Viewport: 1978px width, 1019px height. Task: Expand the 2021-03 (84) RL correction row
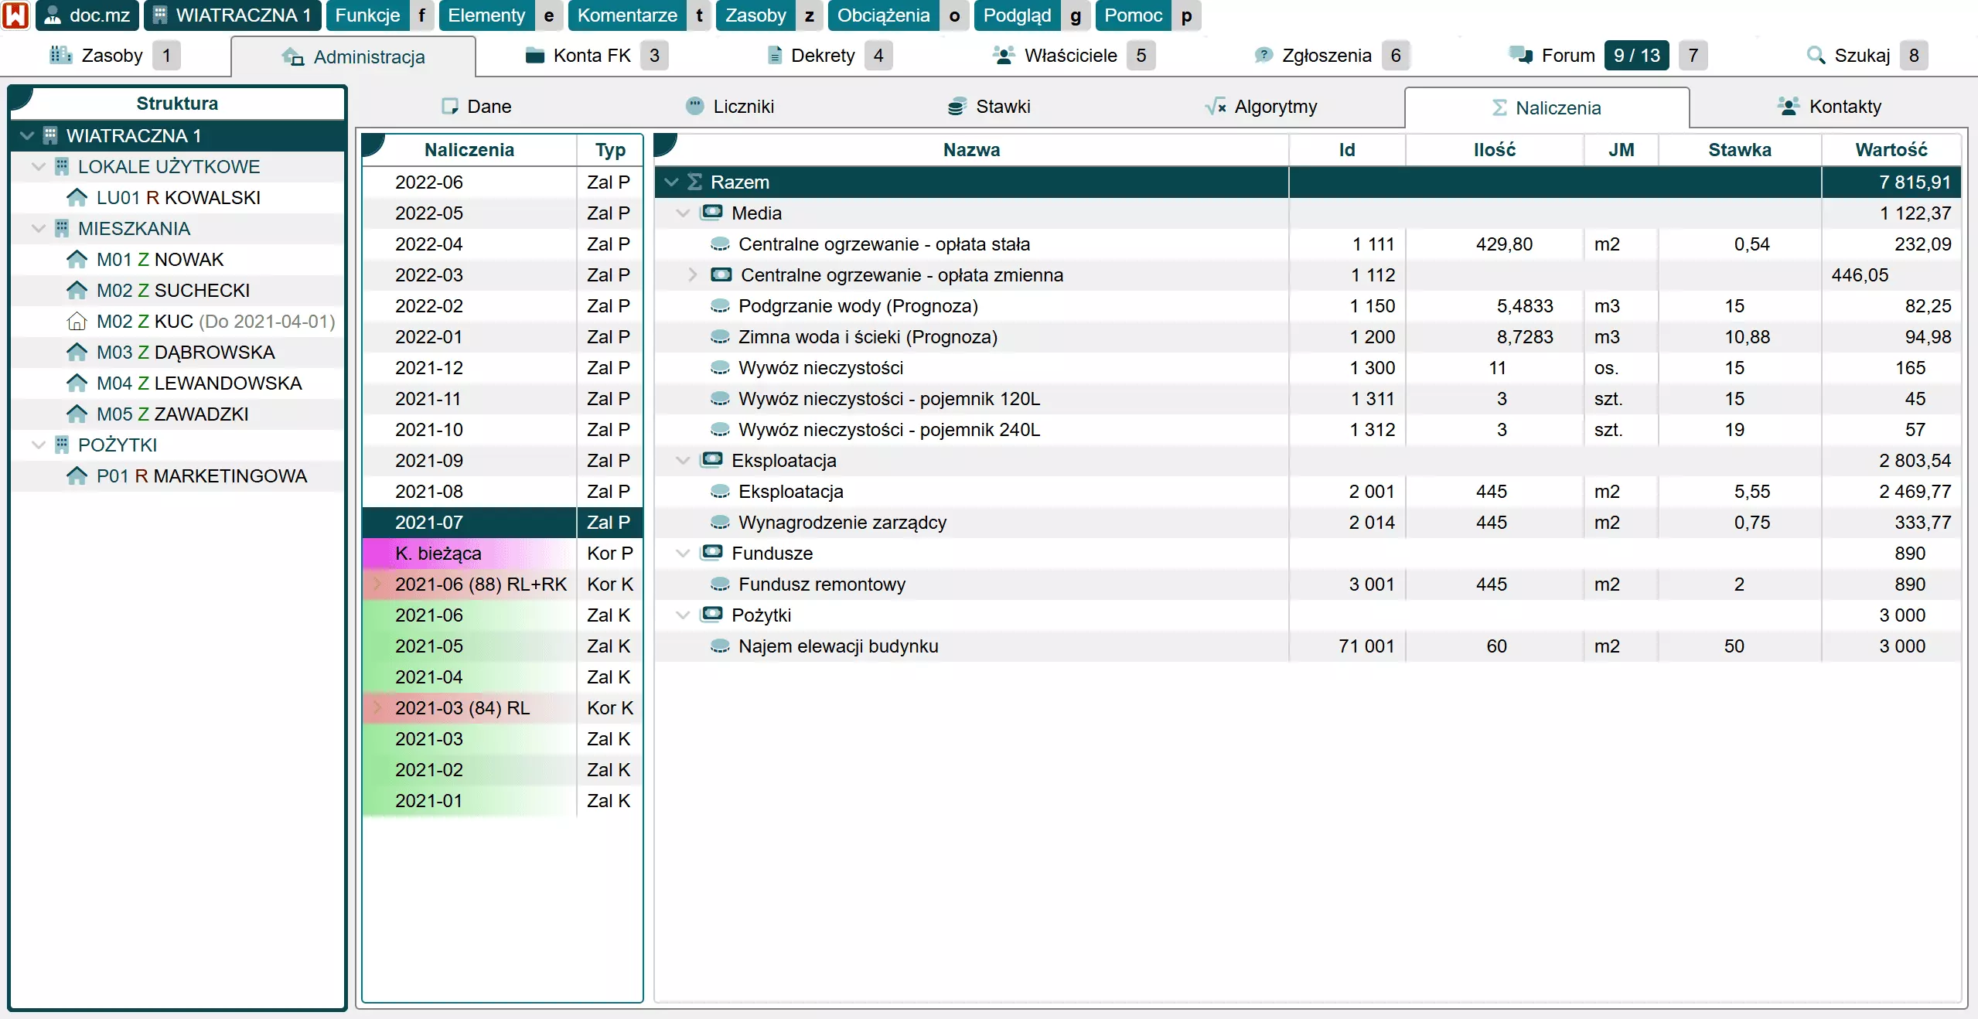[377, 707]
